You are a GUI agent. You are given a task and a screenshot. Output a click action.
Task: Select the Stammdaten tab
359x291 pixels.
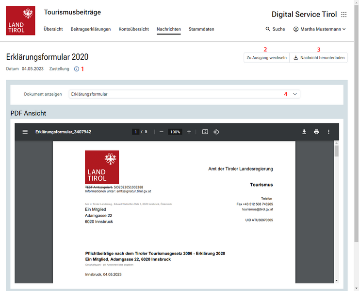point(201,29)
